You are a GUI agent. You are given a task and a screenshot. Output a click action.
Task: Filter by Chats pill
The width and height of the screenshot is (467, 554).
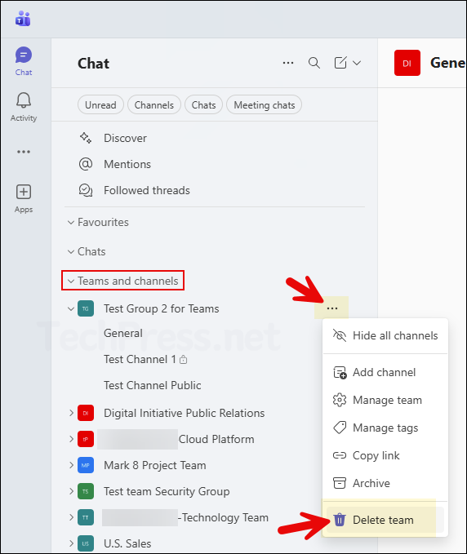pos(203,105)
